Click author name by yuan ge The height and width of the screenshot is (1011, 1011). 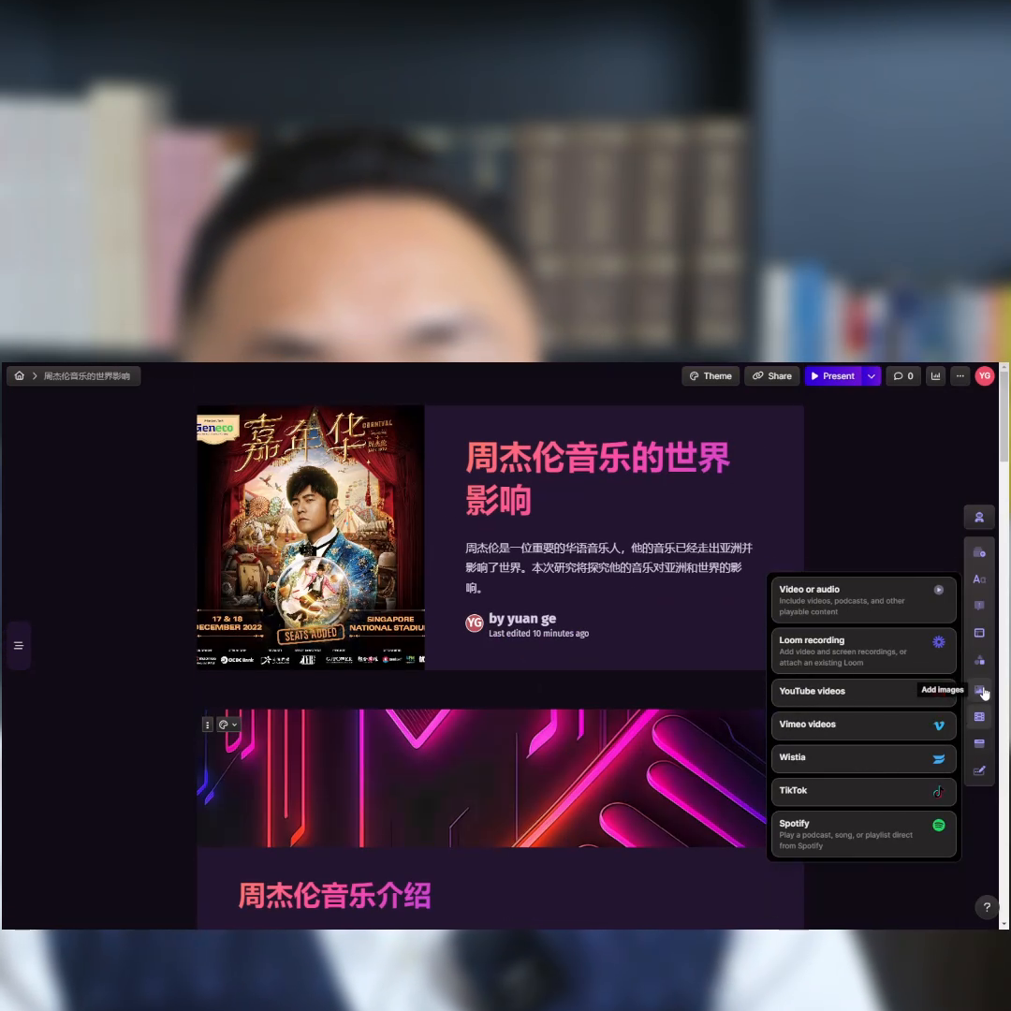click(x=522, y=619)
